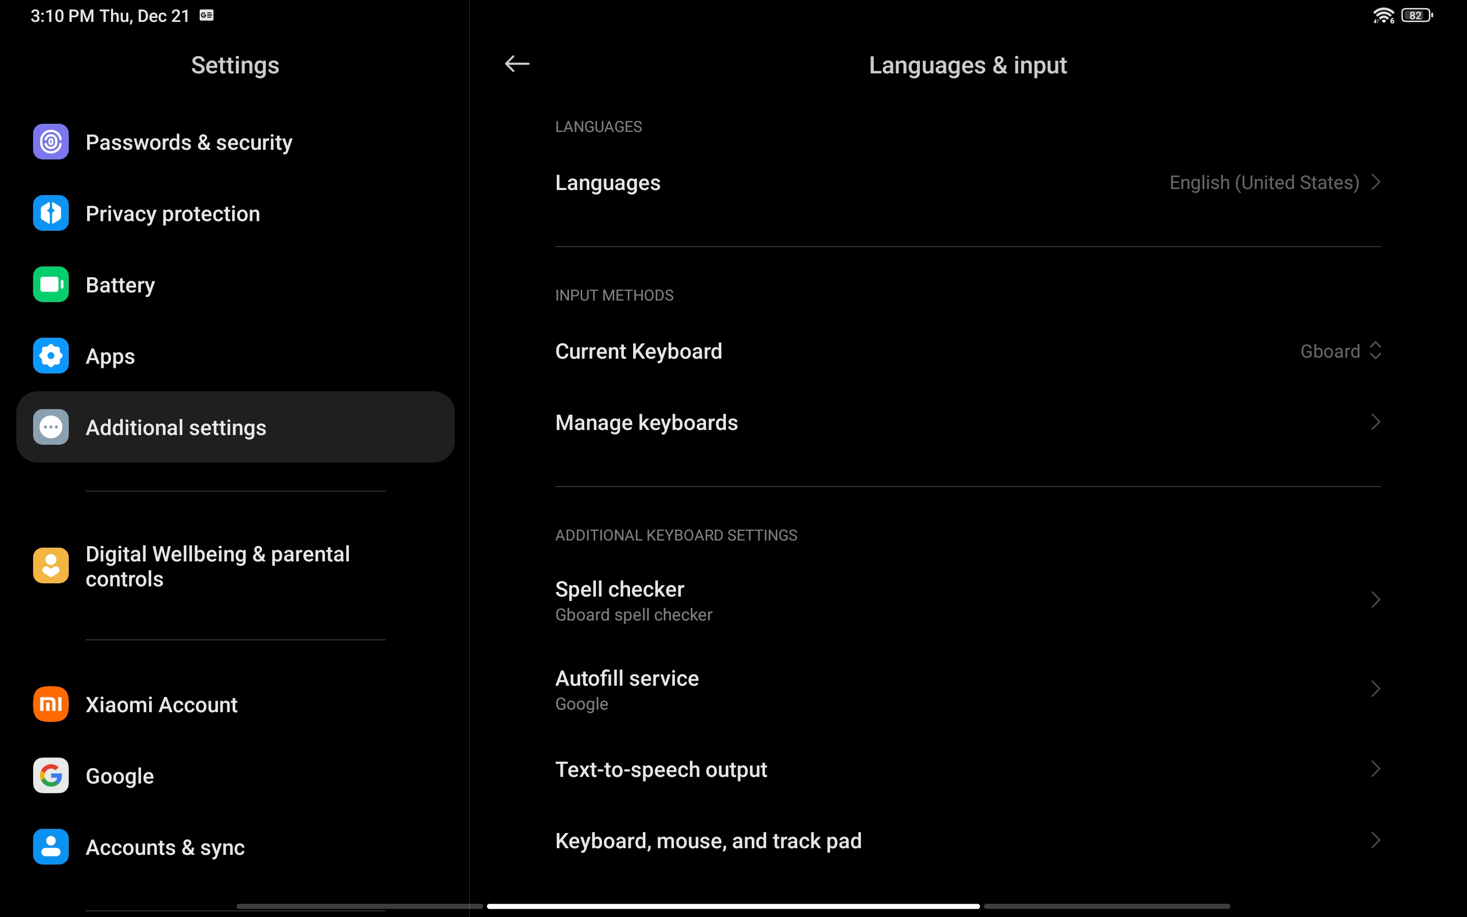
Task: Tap the Google G logo icon
Action: coord(51,776)
